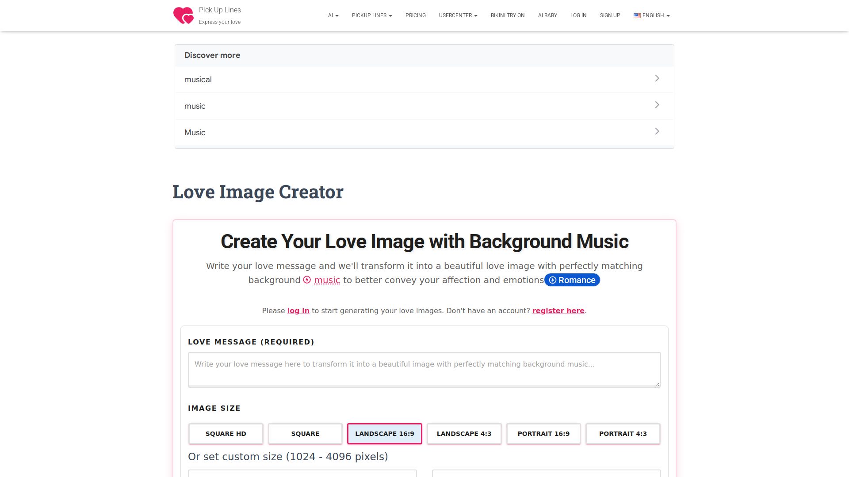Expand the Pickup Lines dropdown menu
The height and width of the screenshot is (477, 849).
point(372,15)
